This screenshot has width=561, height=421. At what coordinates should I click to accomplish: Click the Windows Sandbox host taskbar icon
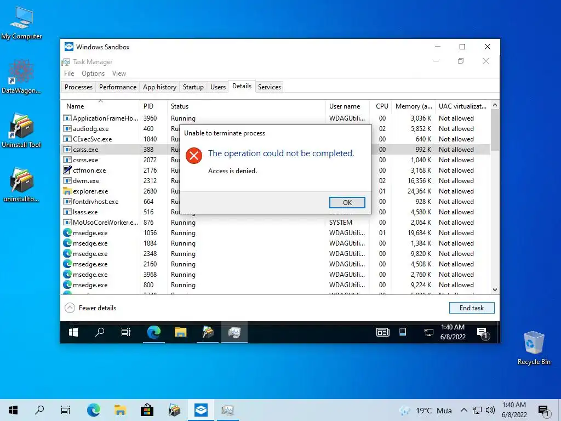pyautogui.click(x=201, y=410)
